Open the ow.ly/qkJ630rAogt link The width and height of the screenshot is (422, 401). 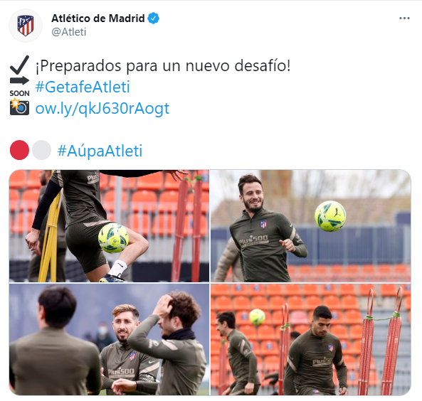click(x=102, y=108)
